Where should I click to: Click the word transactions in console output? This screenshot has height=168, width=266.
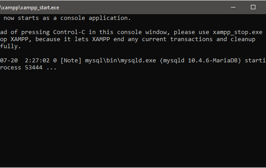[192, 39]
